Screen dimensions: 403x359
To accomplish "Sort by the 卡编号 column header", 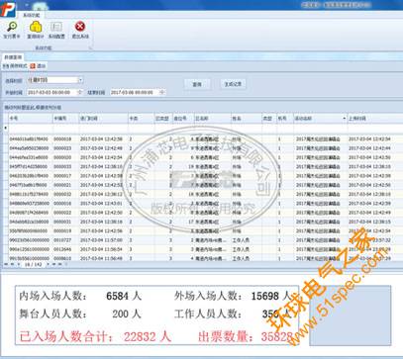I will (65, 119).
